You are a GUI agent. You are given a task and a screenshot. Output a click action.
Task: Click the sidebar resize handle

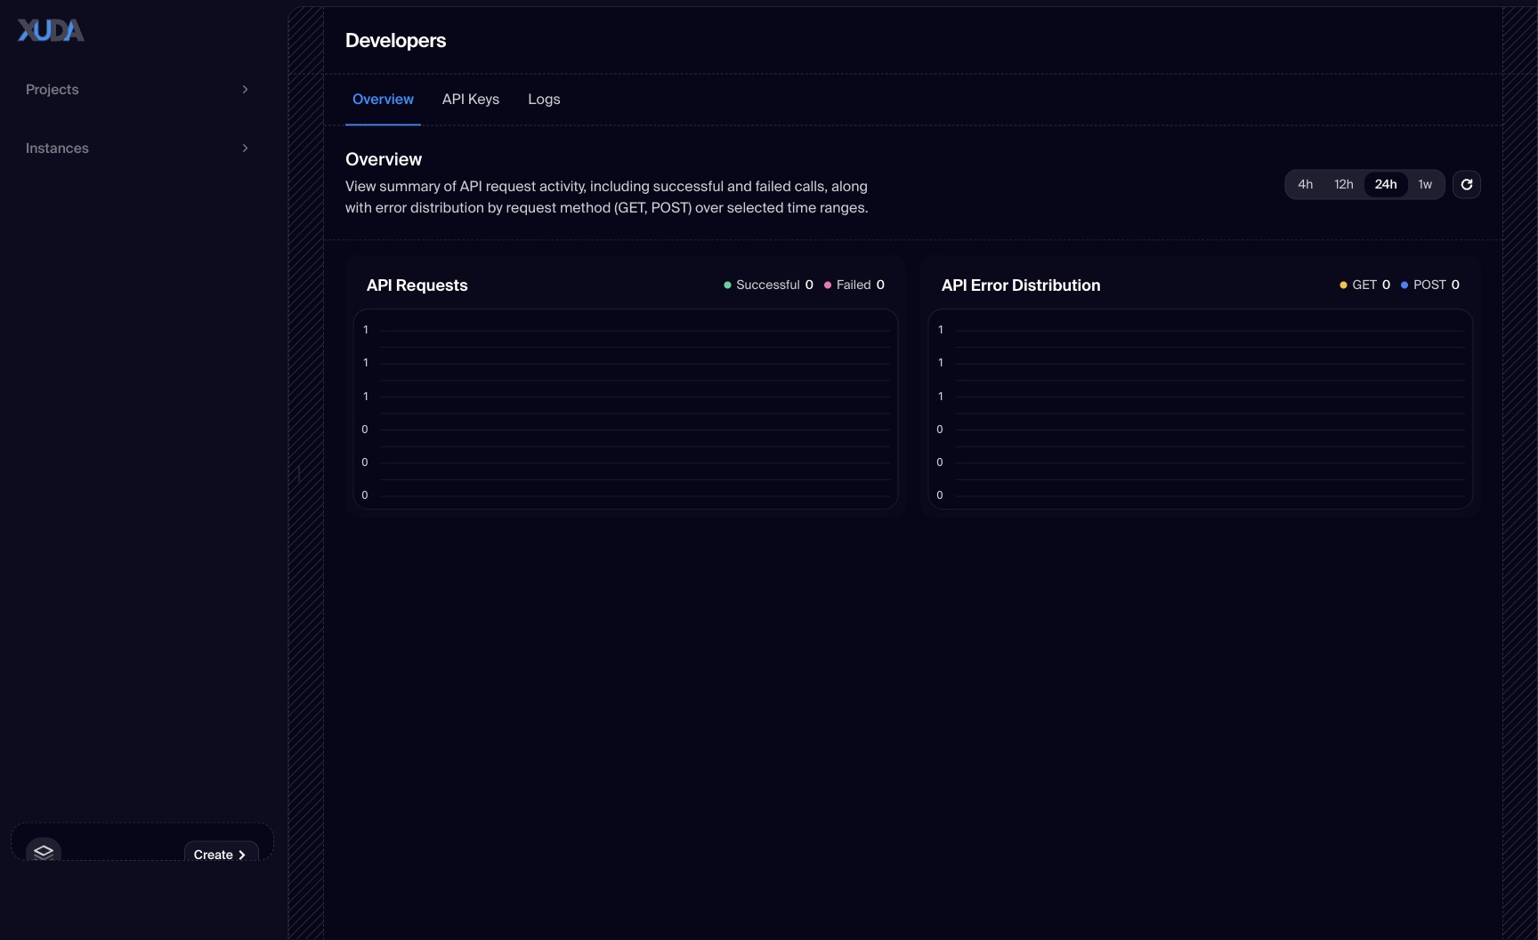click(299, 474)
